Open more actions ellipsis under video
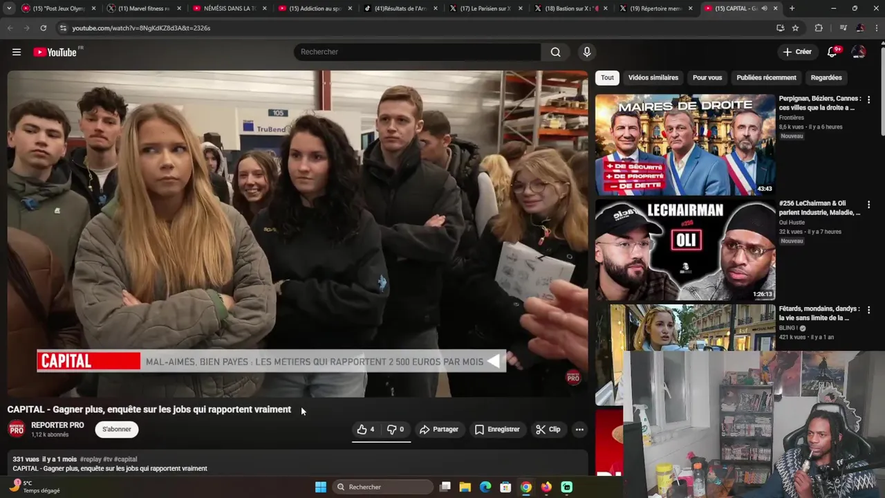This screenshot has height=498, width=885. (579, 430)
